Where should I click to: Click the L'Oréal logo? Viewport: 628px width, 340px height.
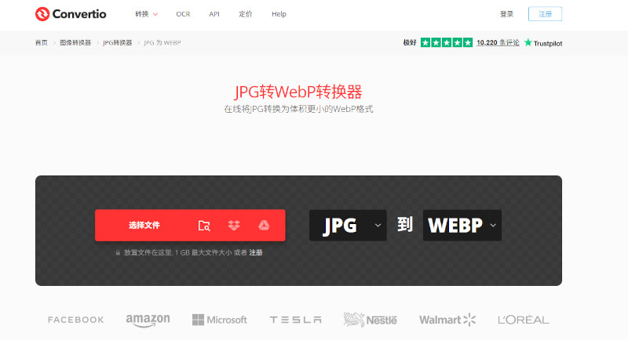[x=524, y=320]
